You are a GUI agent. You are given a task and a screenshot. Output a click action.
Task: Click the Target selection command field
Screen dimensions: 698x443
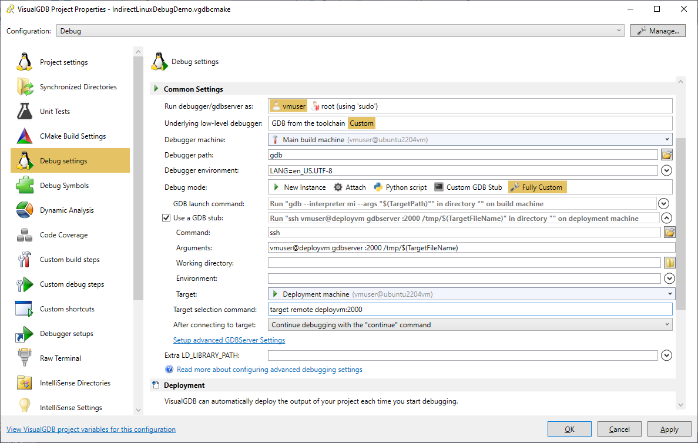469,309
